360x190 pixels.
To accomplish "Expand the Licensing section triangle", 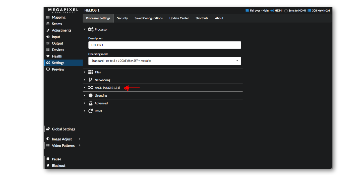I will [x=84, y=96].
